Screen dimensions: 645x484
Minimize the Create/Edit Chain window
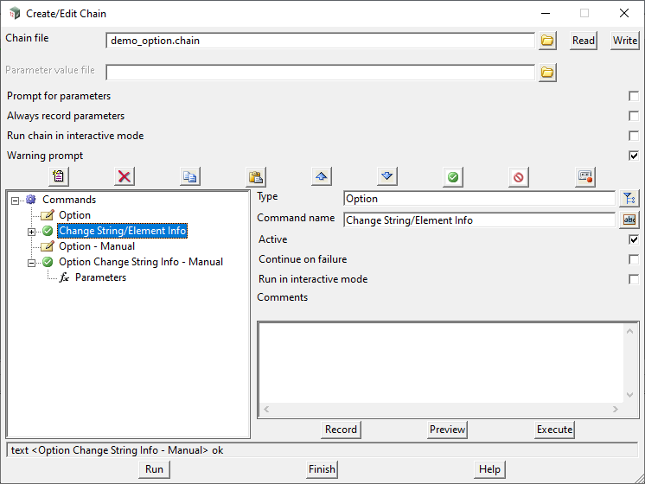pos(546,13)
